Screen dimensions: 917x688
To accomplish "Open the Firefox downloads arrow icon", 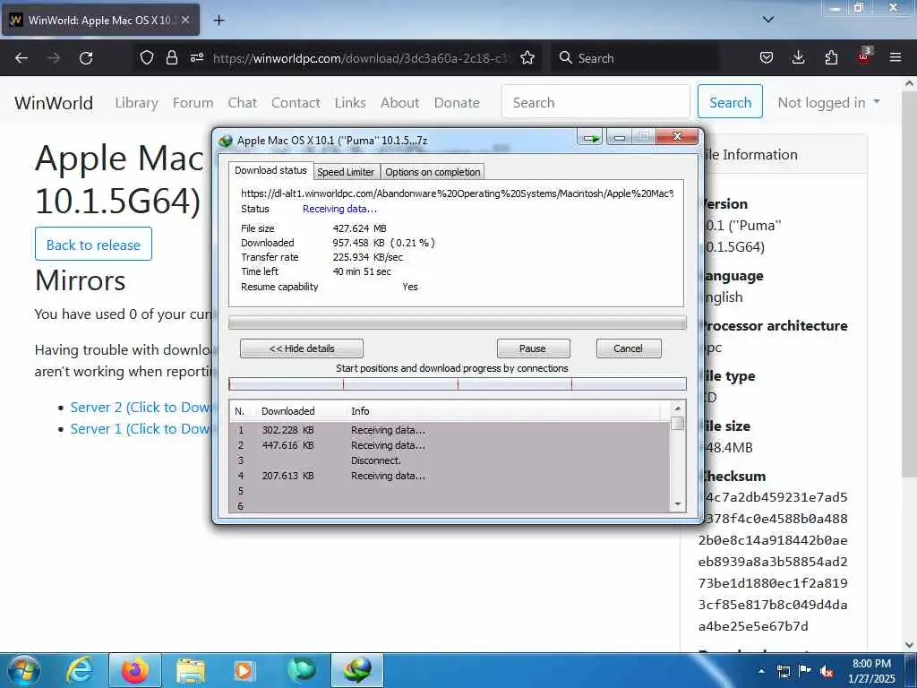I will coord(798,57).
